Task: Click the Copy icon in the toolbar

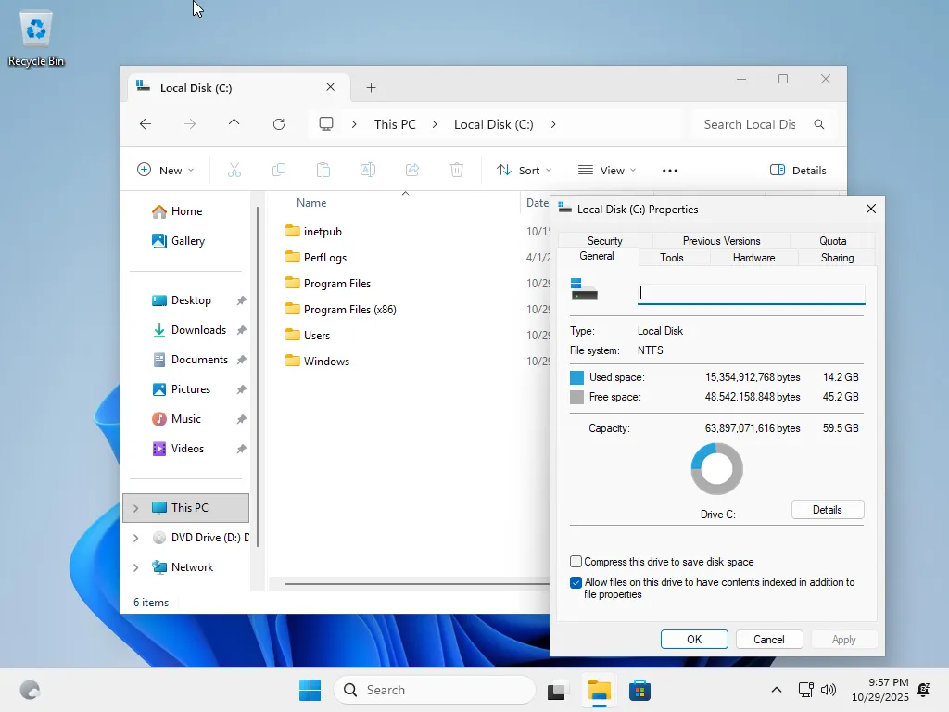Action: click(x=278, y=170)
